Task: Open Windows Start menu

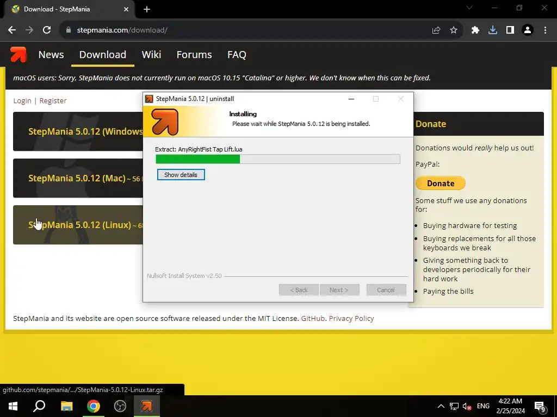Action: pyautogui.click(x=13, y=406)
